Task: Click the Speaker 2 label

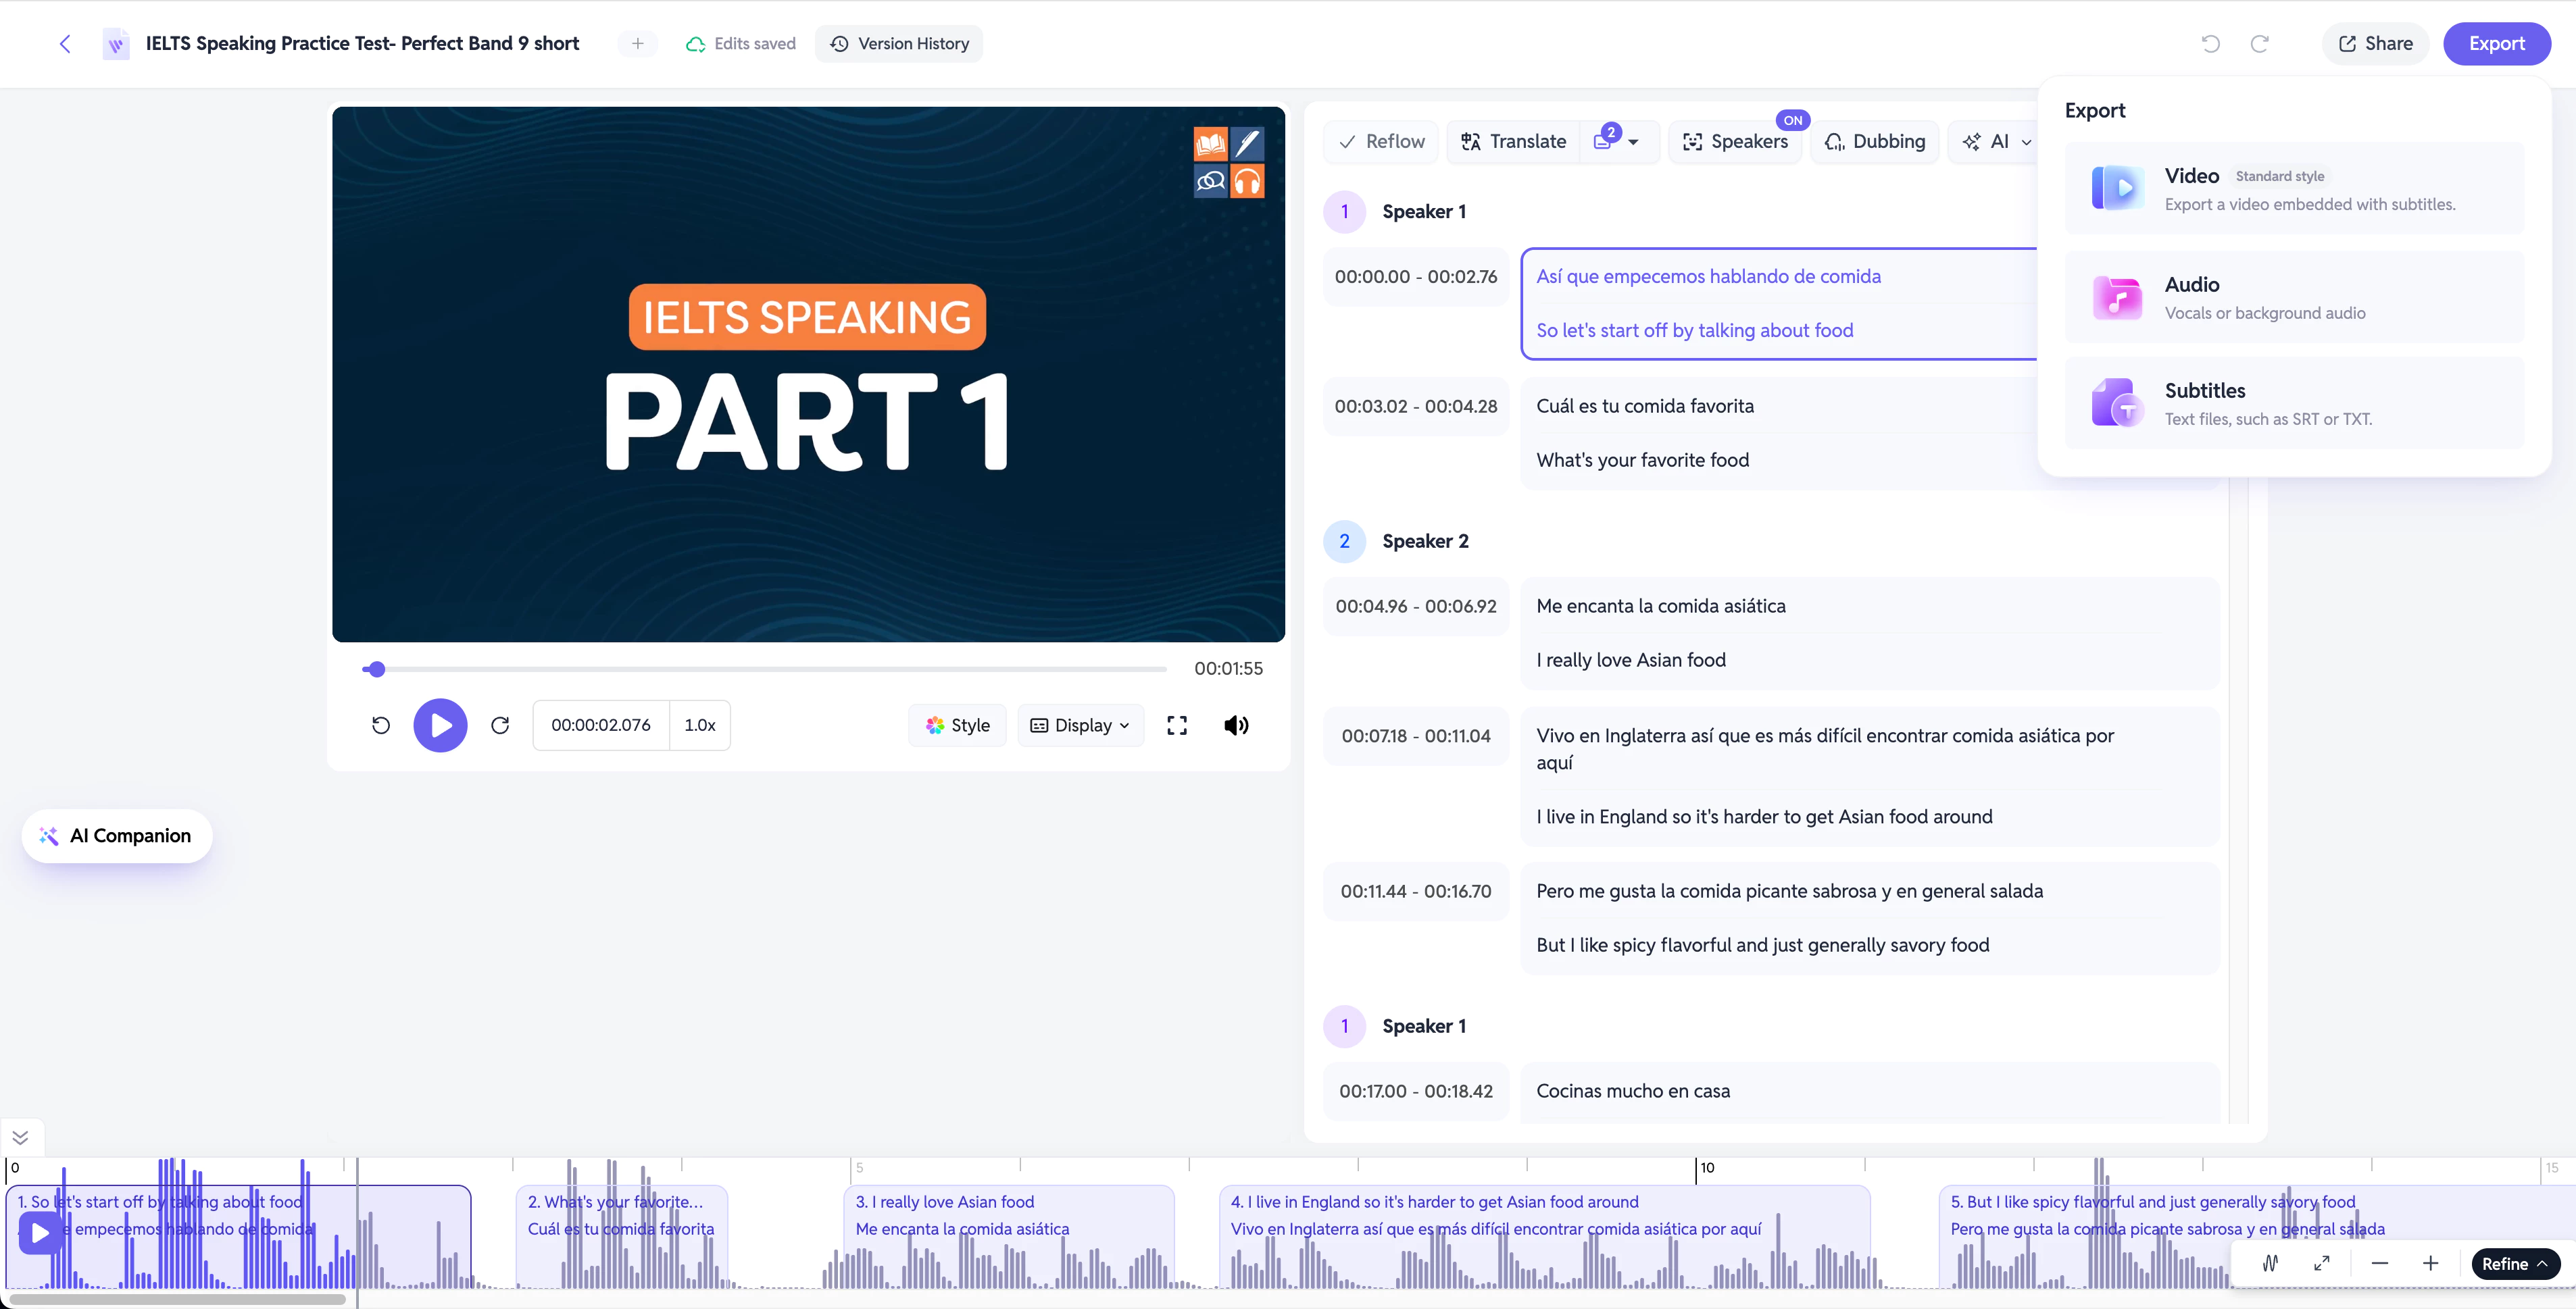Action: [1425, 542]
